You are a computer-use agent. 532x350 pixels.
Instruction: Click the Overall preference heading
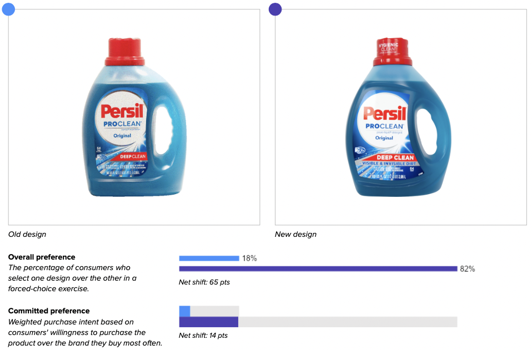pyautogui.click(x=42, y=257)
